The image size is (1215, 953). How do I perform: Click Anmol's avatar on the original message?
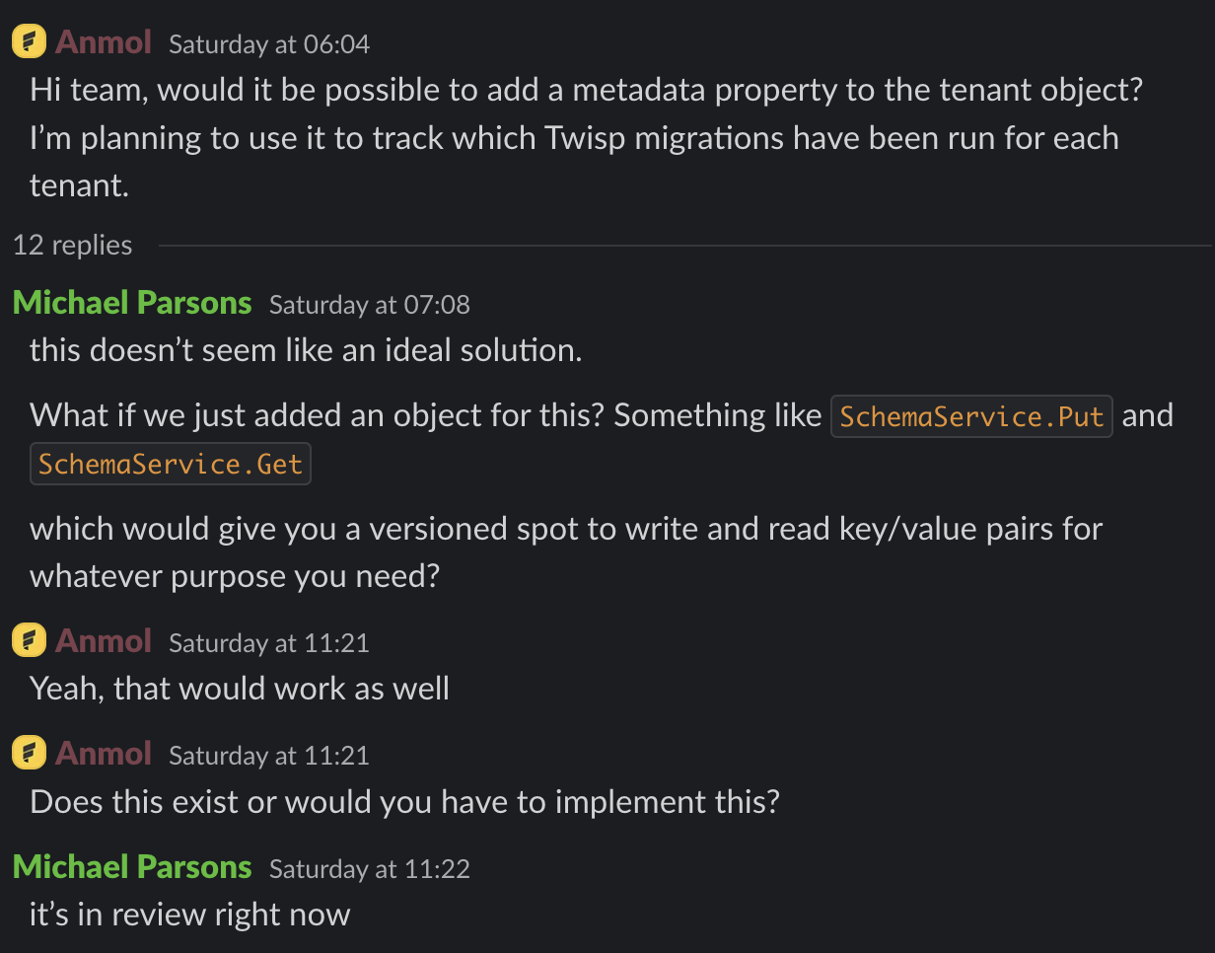pos(29,40)
